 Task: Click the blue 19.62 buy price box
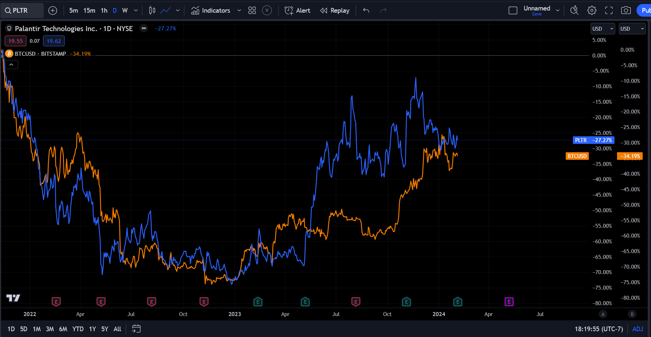coord(54,41)
